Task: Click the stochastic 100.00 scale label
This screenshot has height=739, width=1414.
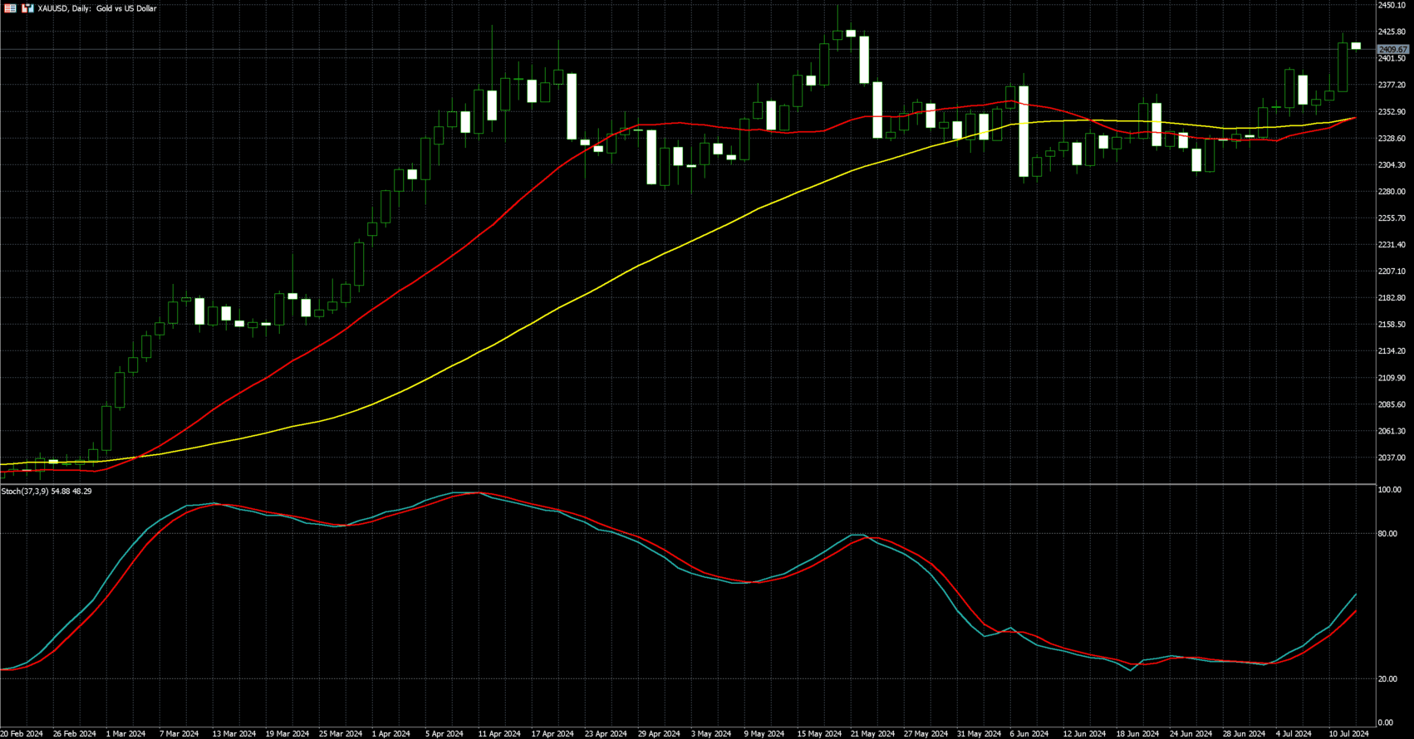Action: (x=1389, y=491)
